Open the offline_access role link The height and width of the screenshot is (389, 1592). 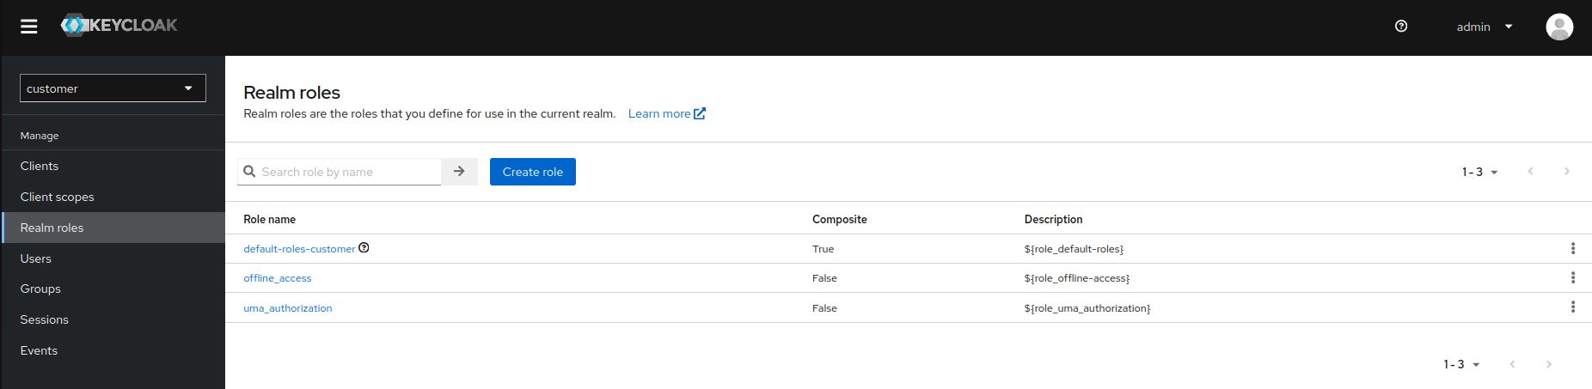click(x=278, y=278)
